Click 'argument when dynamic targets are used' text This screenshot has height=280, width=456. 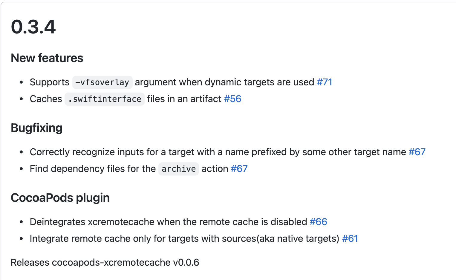[x=224, y=82]
